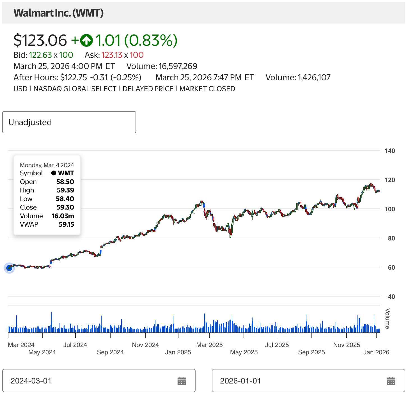
Task: Open the end date calendar icon
Action: [x=391, y=381]
